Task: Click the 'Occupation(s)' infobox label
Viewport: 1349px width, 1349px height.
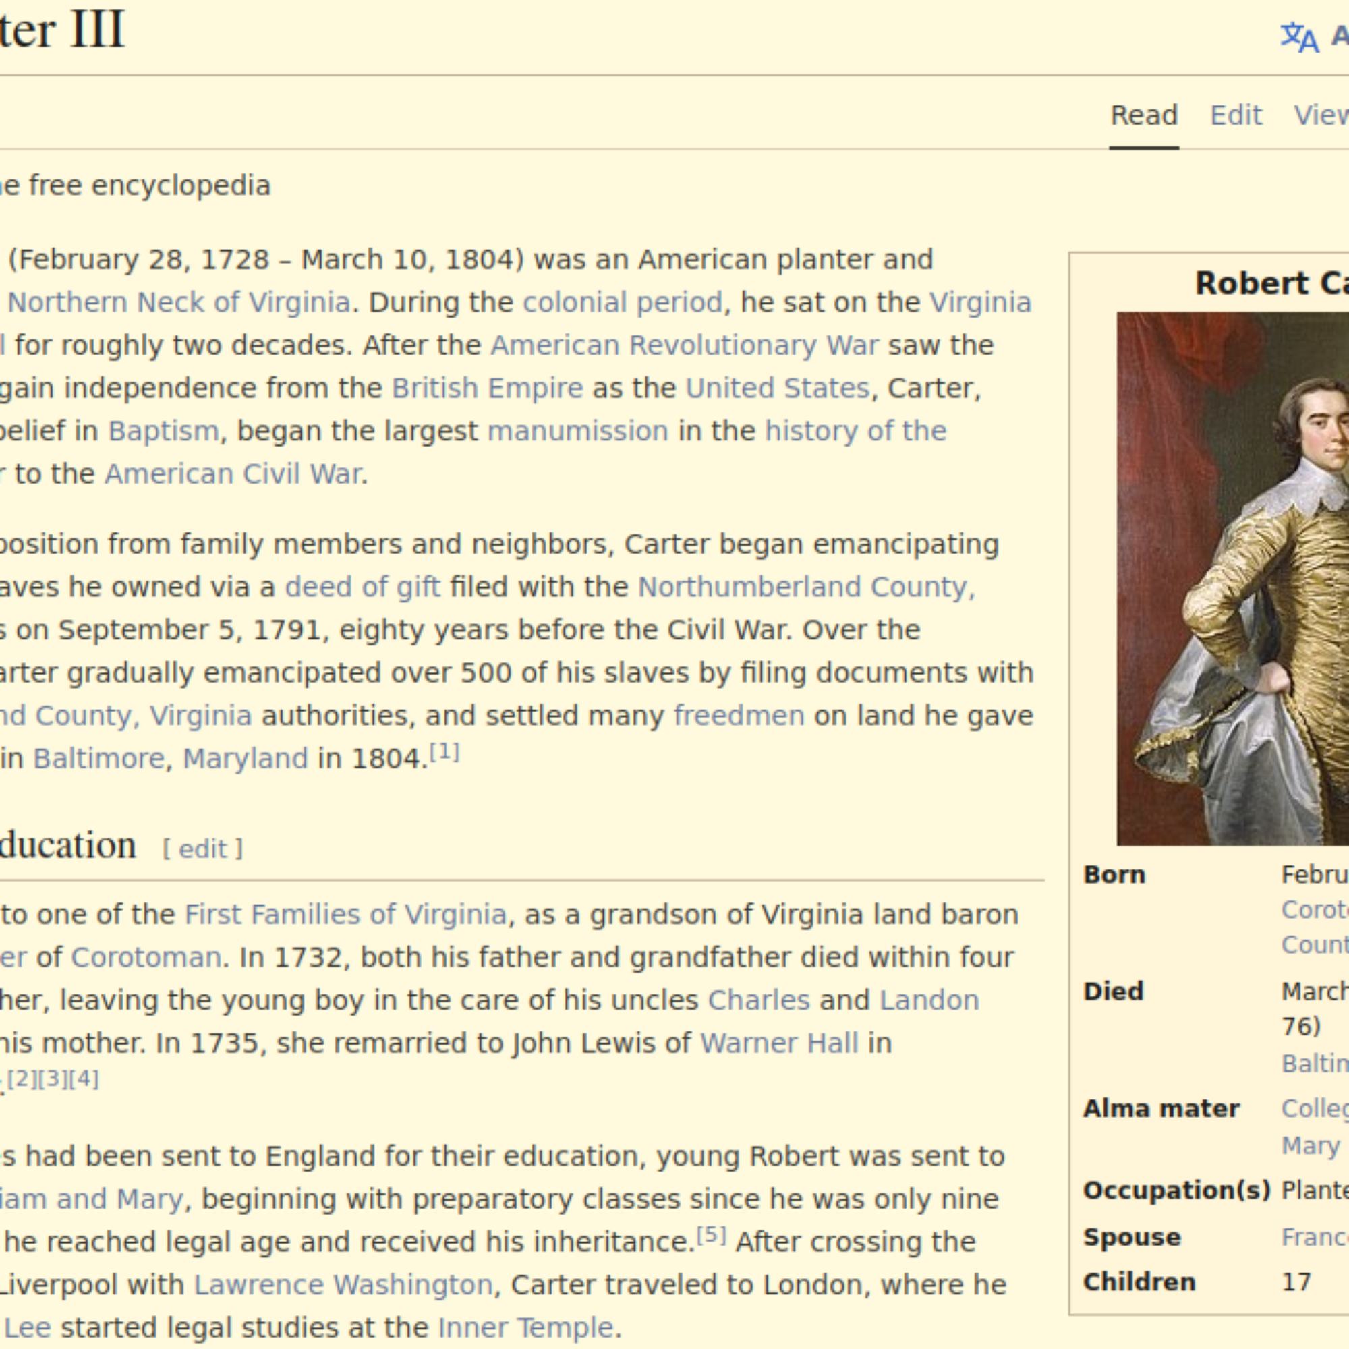Action: [x=1177, y=1190]
